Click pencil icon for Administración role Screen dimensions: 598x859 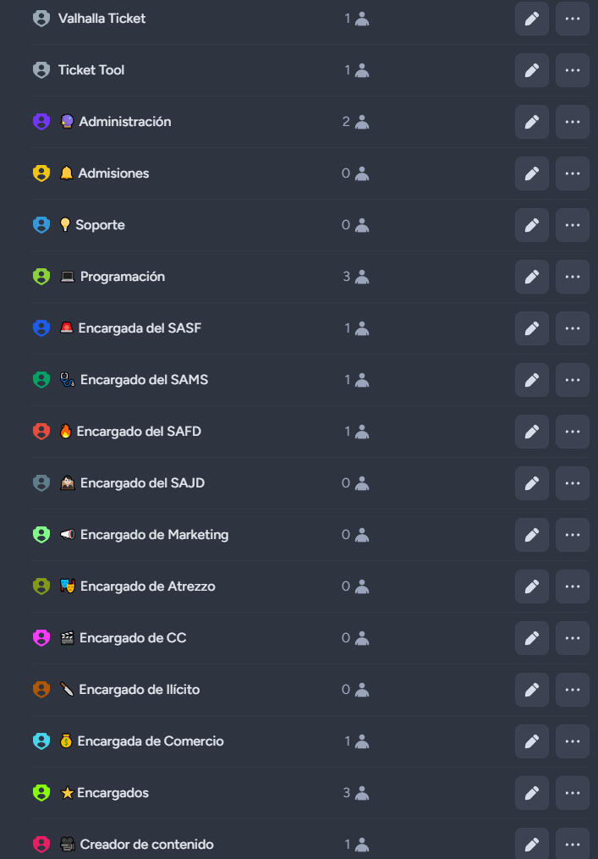tap(531, 122)
